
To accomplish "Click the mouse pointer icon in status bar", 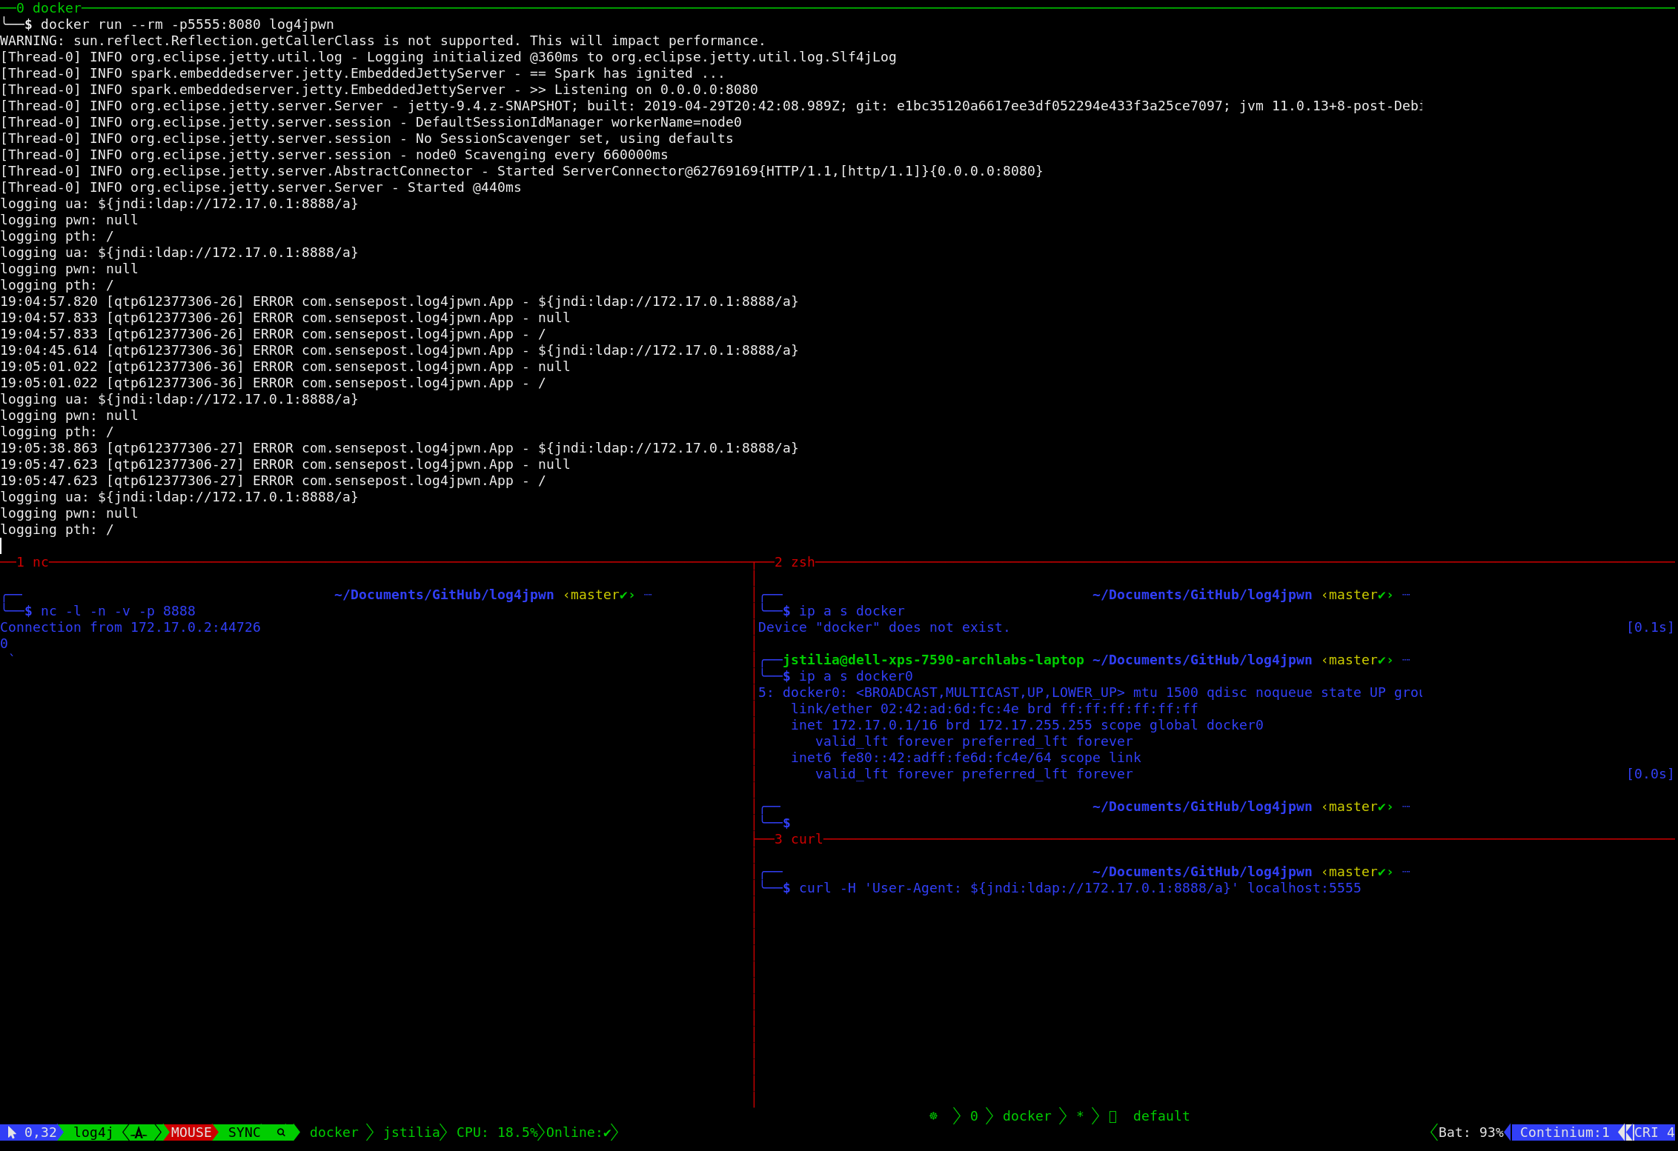I will (x=12, y=1132).
